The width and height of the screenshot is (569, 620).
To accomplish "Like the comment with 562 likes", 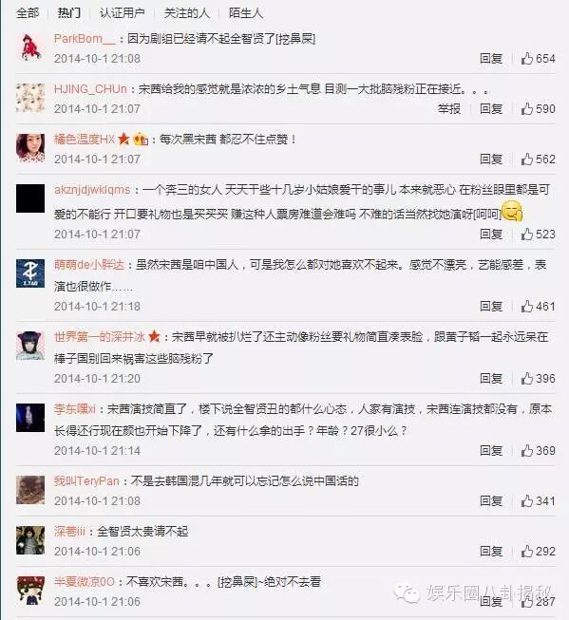I will point(539,160).
